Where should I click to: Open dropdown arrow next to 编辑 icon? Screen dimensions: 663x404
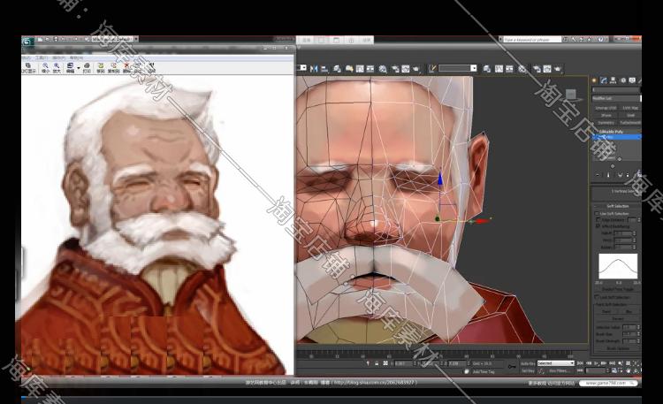pyautogui.click(x=78, y=68)
